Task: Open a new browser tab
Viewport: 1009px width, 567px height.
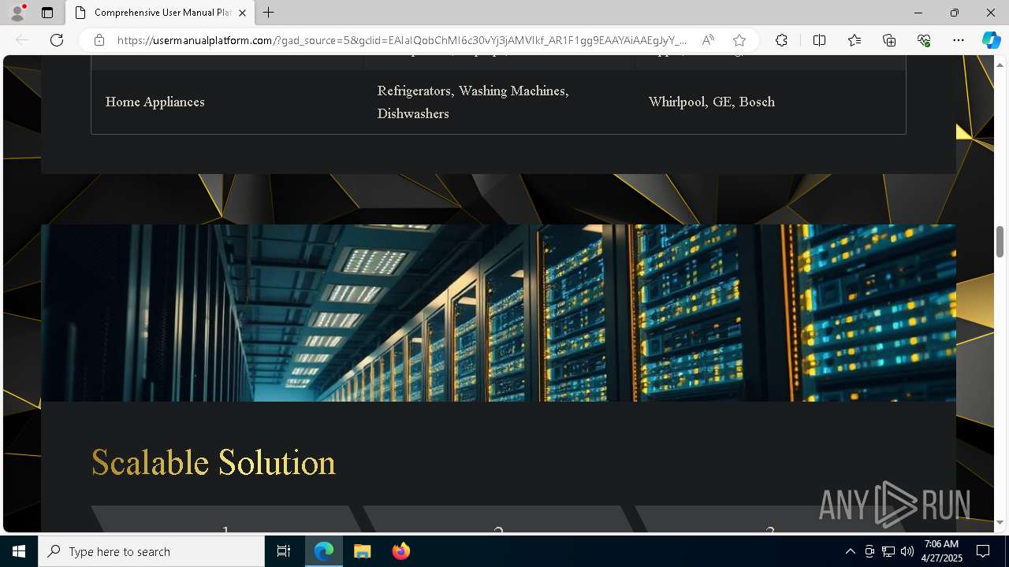Action: 269,13
